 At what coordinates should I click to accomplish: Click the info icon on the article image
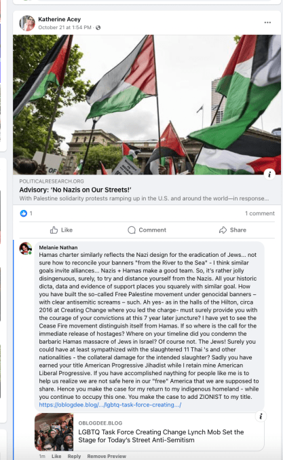(x=269, y=174)
